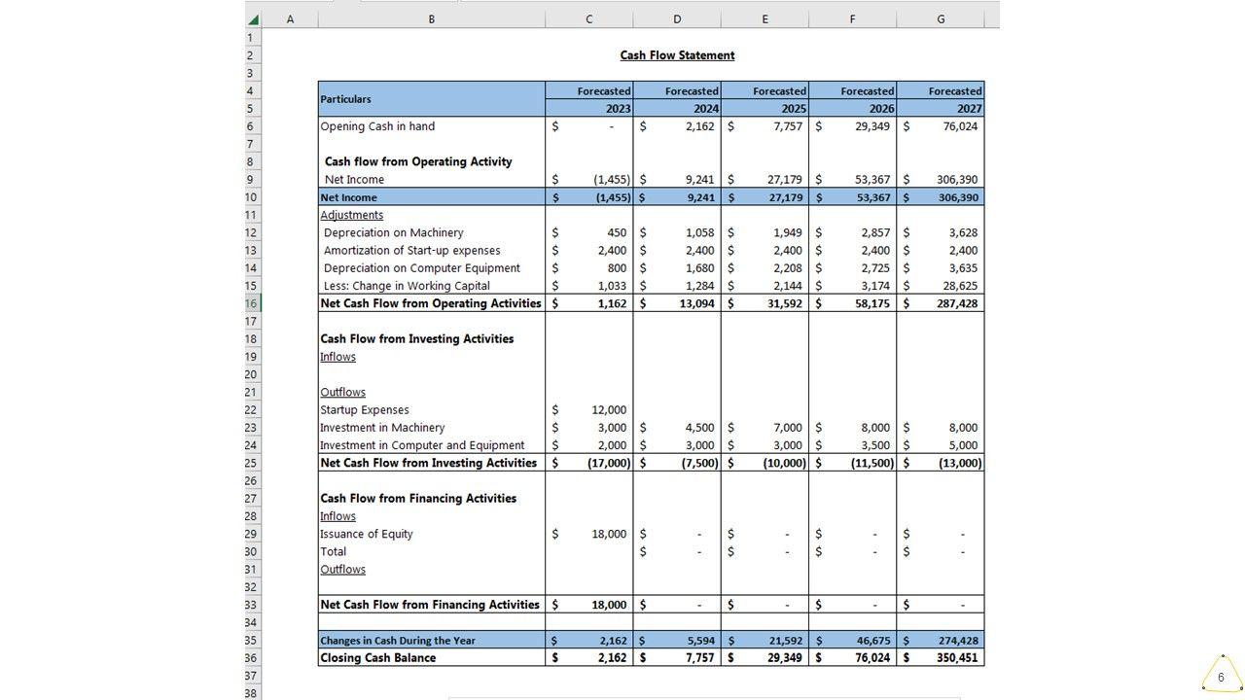Select 2027 Closing Cash Balance 350,451

tap(958, 658)
